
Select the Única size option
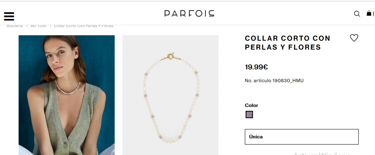click(301, 137)
